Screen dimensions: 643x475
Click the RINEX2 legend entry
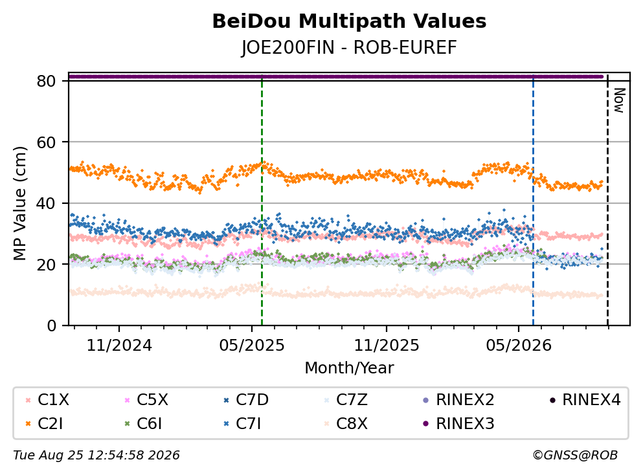[x=458, y=399]
